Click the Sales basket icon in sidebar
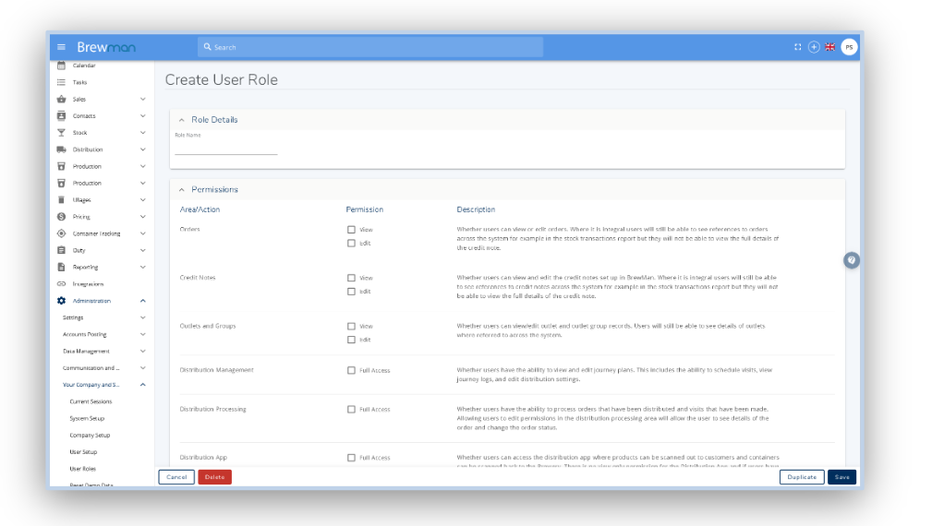This screenshot has height=526, width=932. 61,99
